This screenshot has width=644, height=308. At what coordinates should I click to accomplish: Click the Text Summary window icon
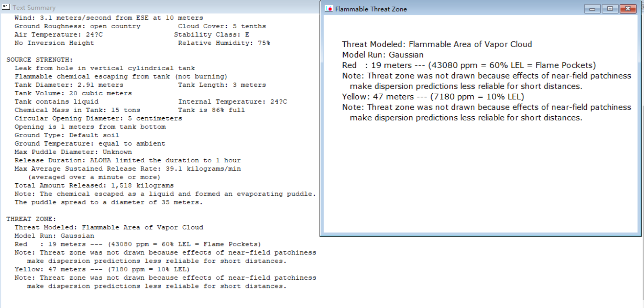[x=6, y=7]
